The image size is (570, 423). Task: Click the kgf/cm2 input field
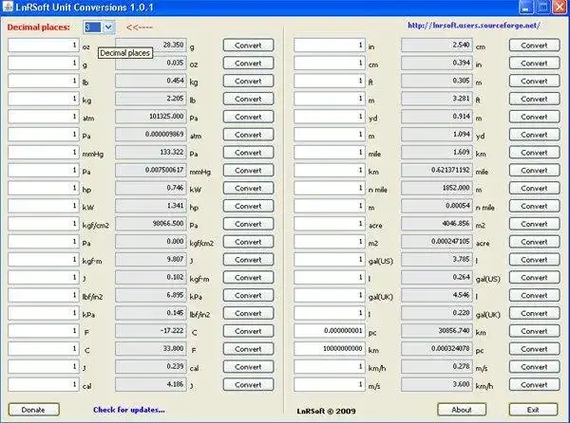coord(44,224)
